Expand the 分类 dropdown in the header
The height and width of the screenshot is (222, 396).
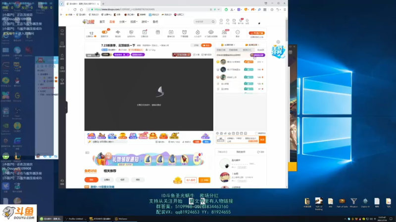(x=122, y=22)
